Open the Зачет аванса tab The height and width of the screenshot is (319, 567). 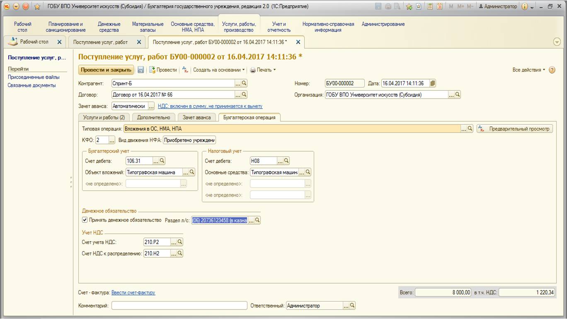[x=196, y=118]
